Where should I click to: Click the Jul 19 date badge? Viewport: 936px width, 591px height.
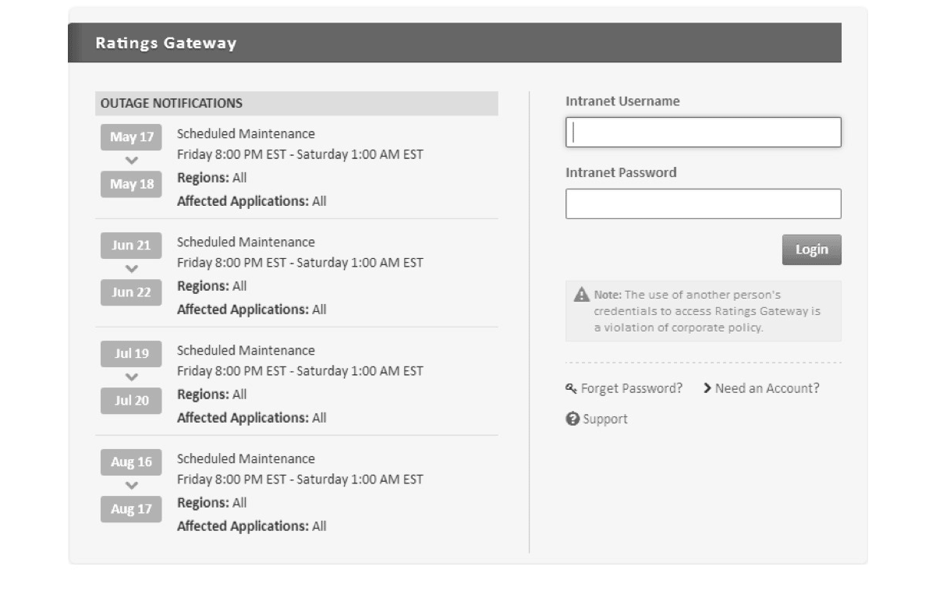(x=131, y=354)
